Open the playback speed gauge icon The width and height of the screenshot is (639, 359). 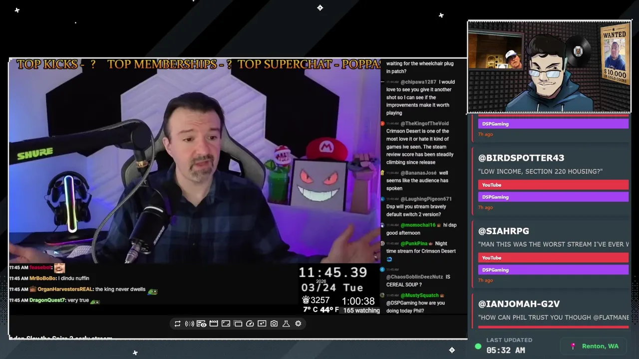point(250,324)
